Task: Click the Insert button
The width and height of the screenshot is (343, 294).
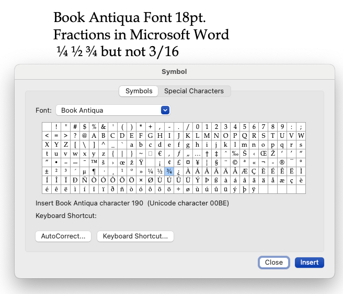Action: point(310,263)
